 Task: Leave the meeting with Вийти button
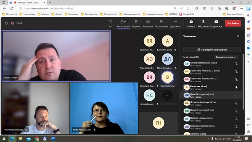point(233,23)
